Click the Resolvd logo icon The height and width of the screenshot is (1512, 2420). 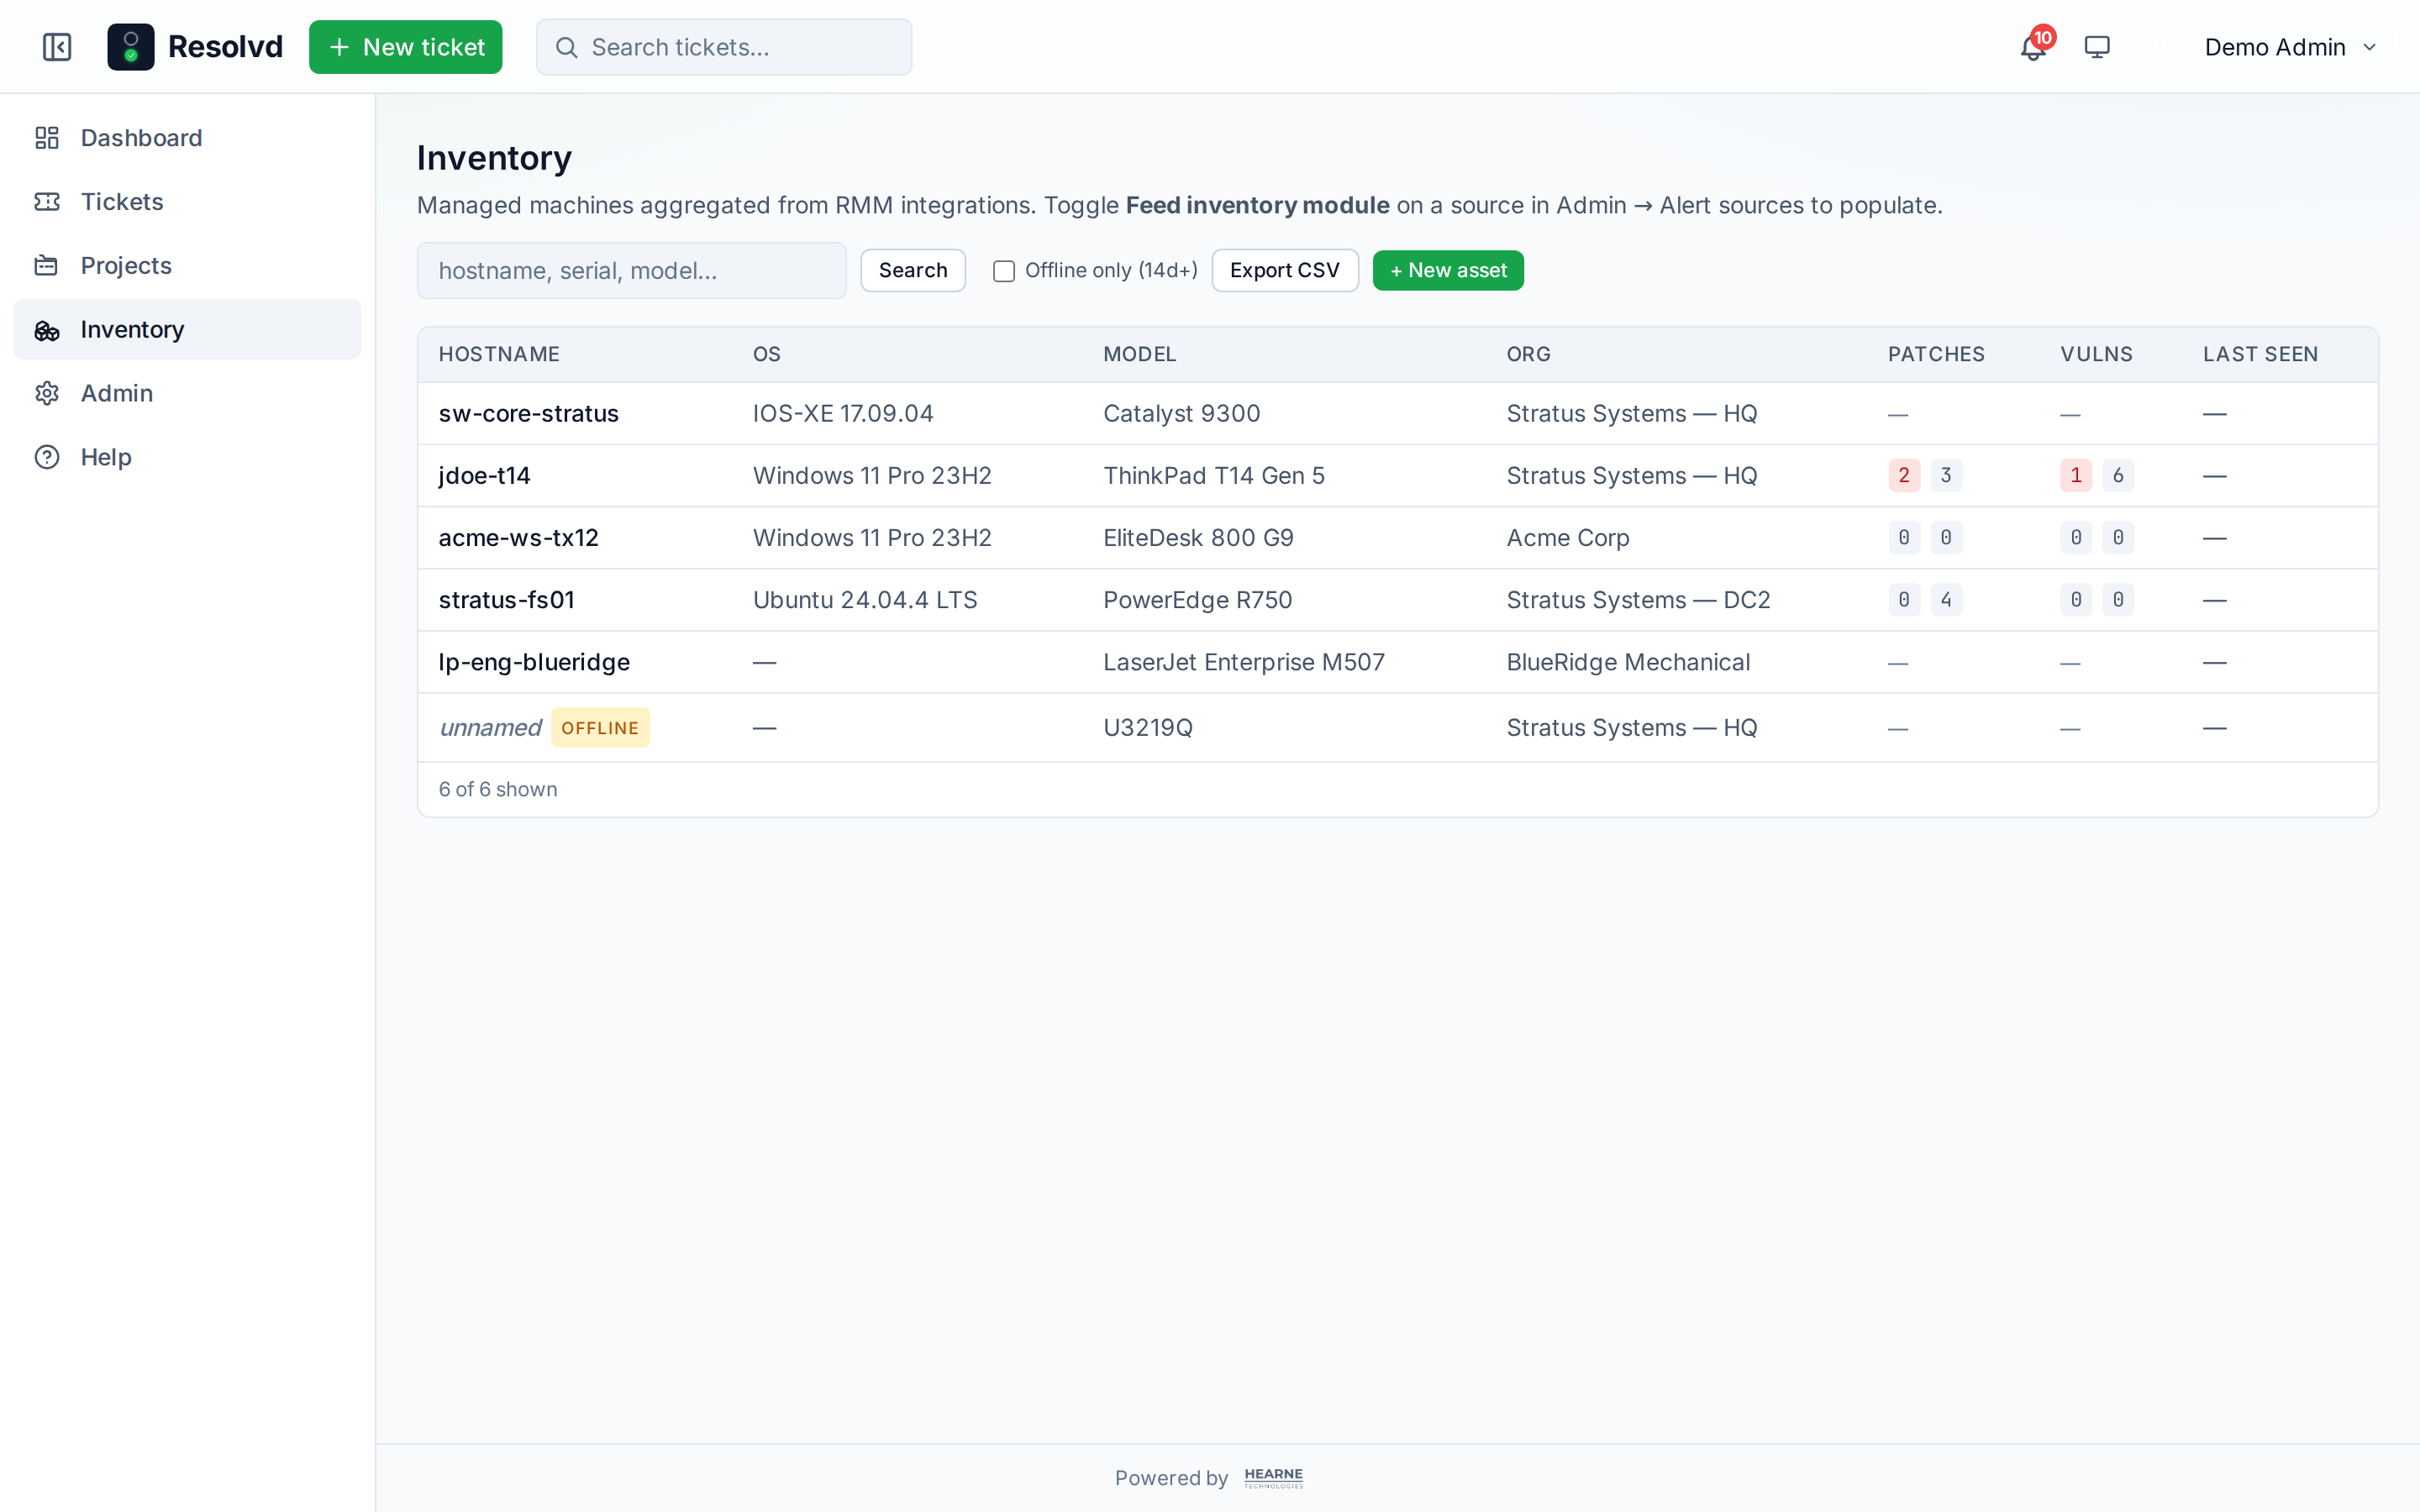pos(131,47)
